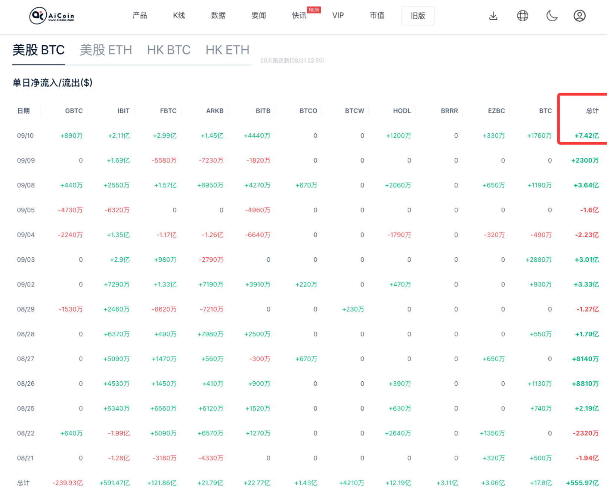This screenshot has height=490, width=607.
Task: Click the GBTC column header
Action: (74, 111)
